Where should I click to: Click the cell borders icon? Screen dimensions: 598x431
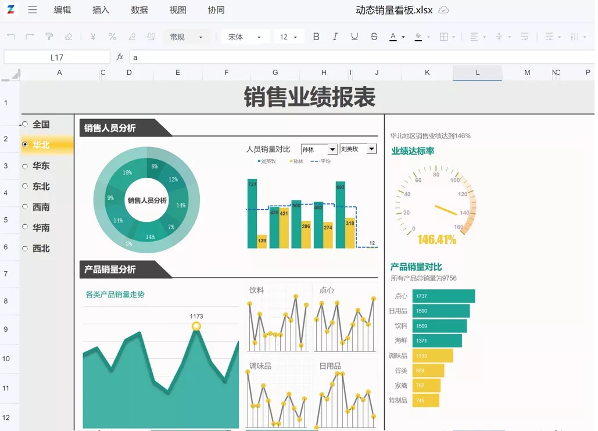443,37
